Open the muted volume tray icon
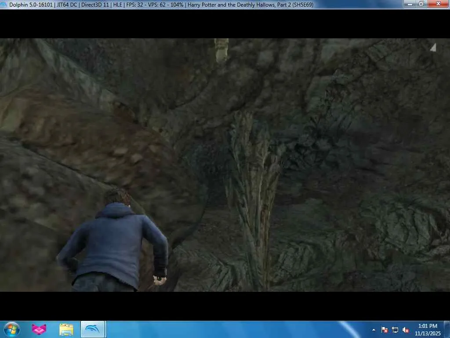Image resolution: width=450 pixels, height=338 pixels. tap(406, 330)
